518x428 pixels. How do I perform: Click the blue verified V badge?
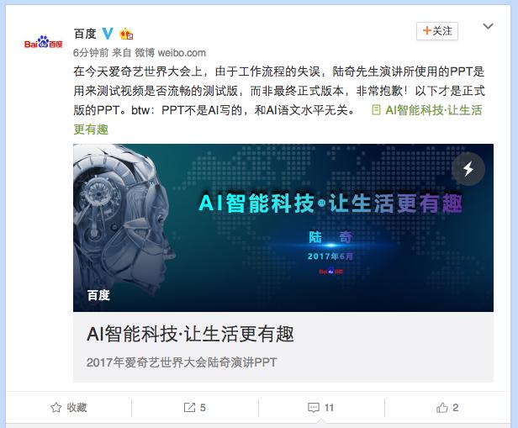tap(108, 34)
